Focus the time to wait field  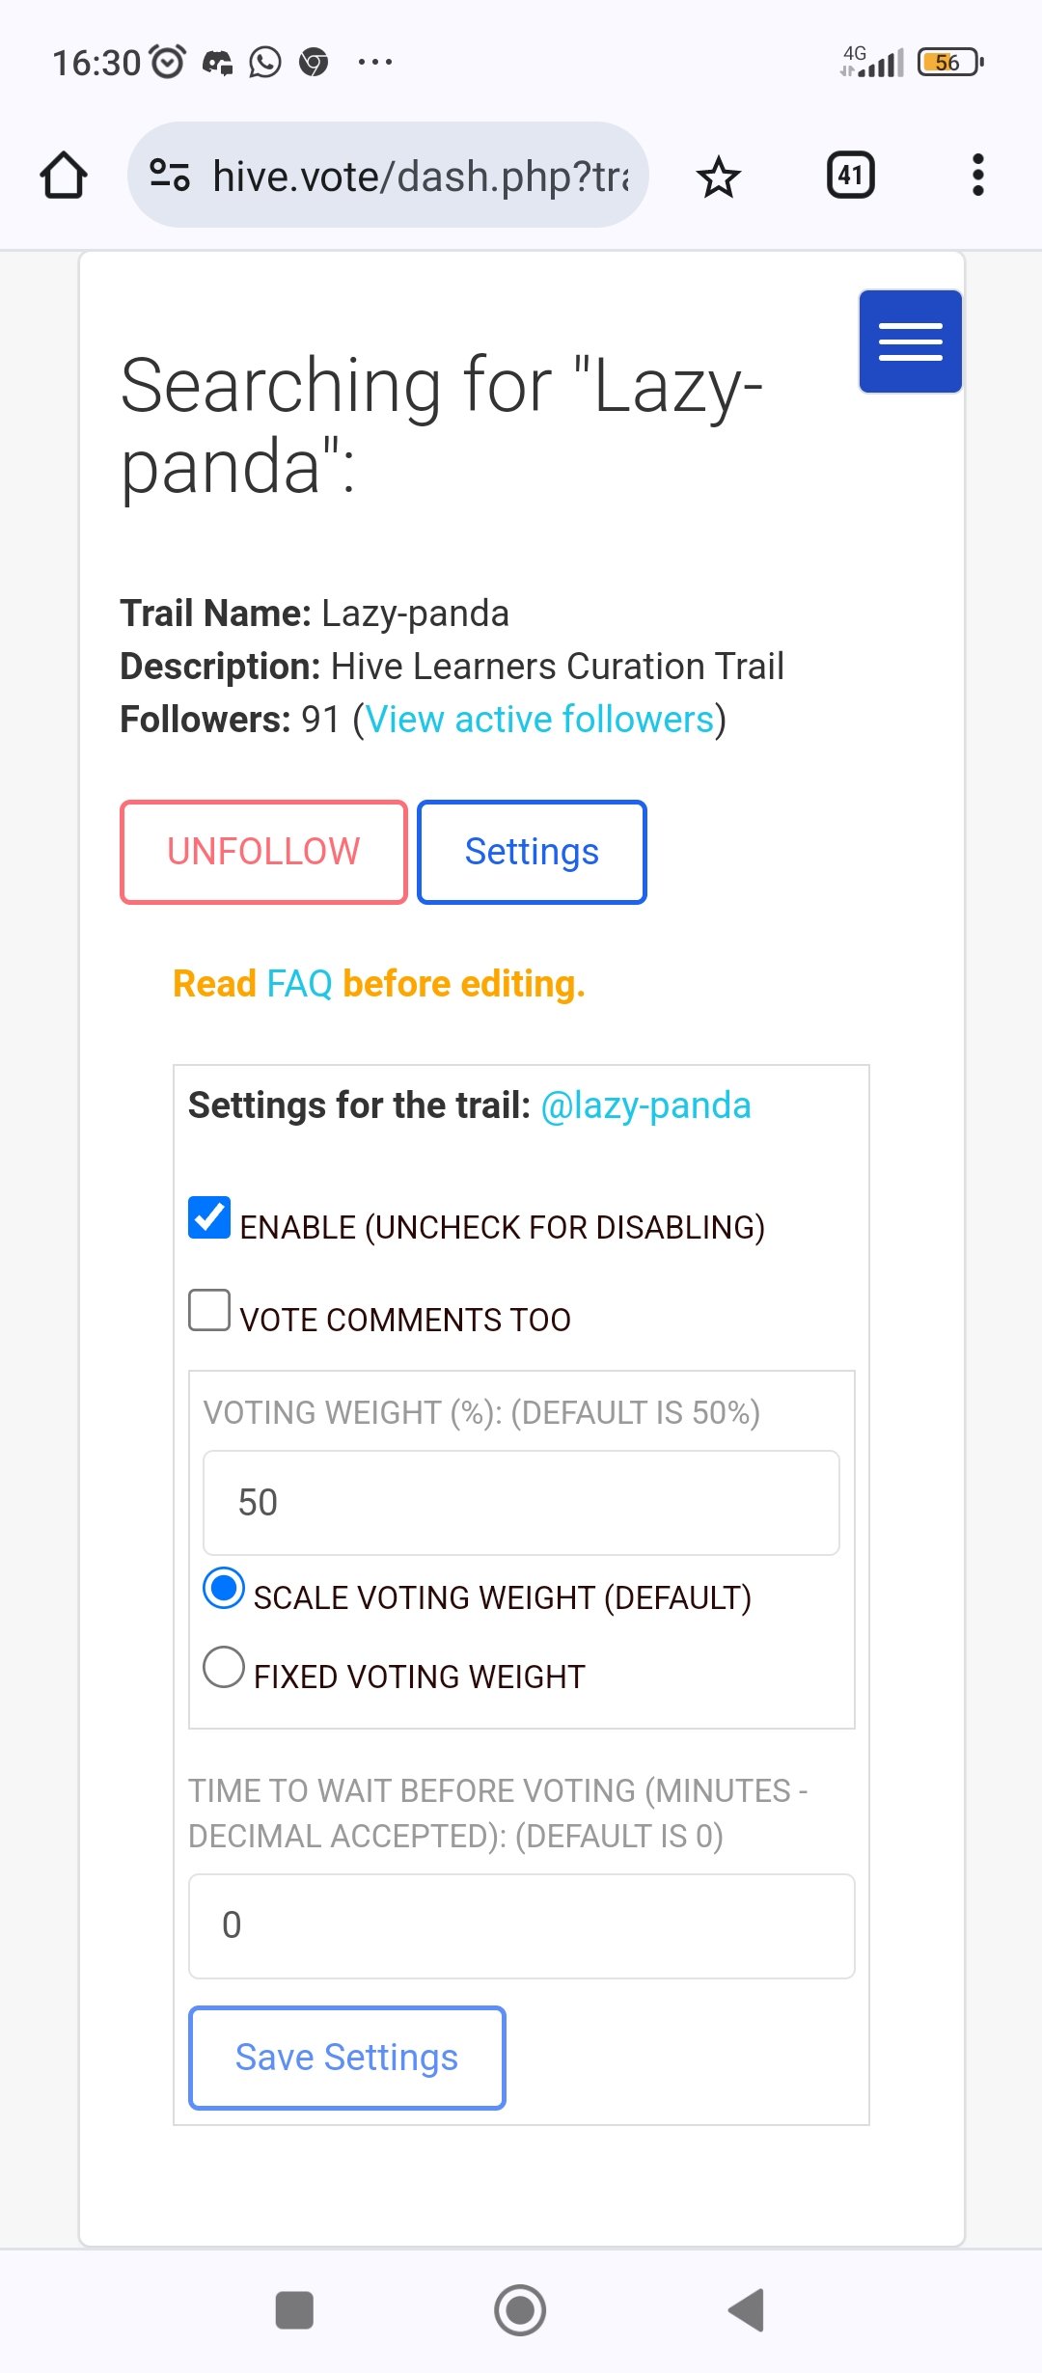pyautogui.click(x=522, y=1926)
